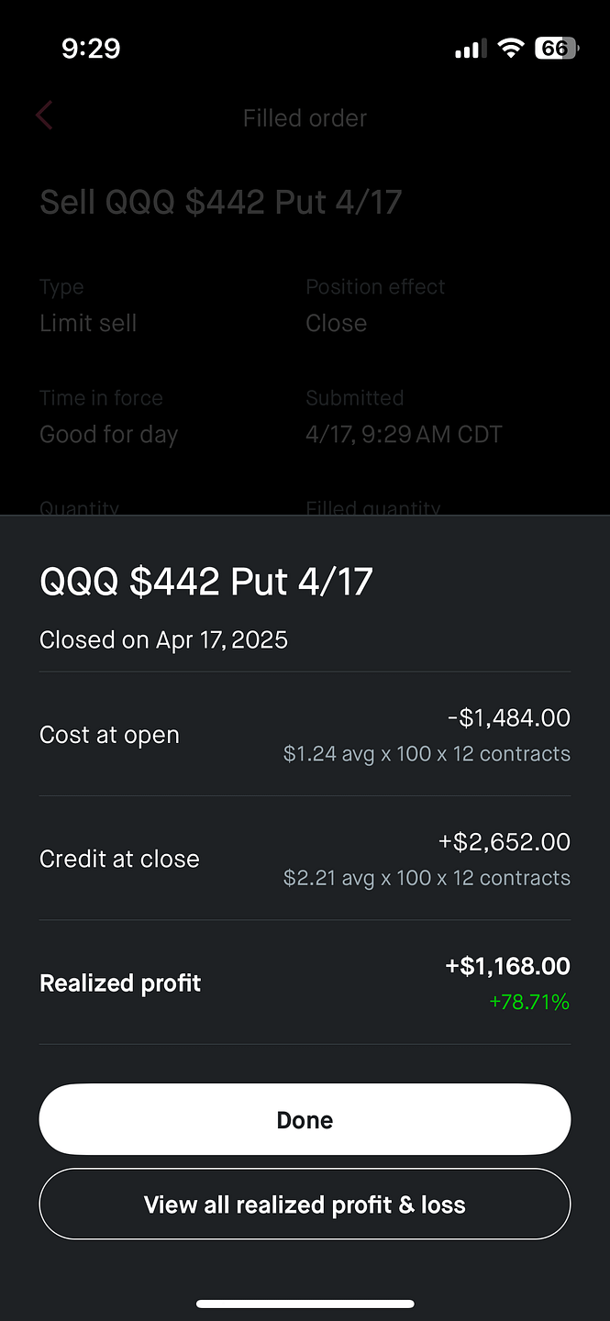Tap the cellular signal bars icon

point(471,49)
